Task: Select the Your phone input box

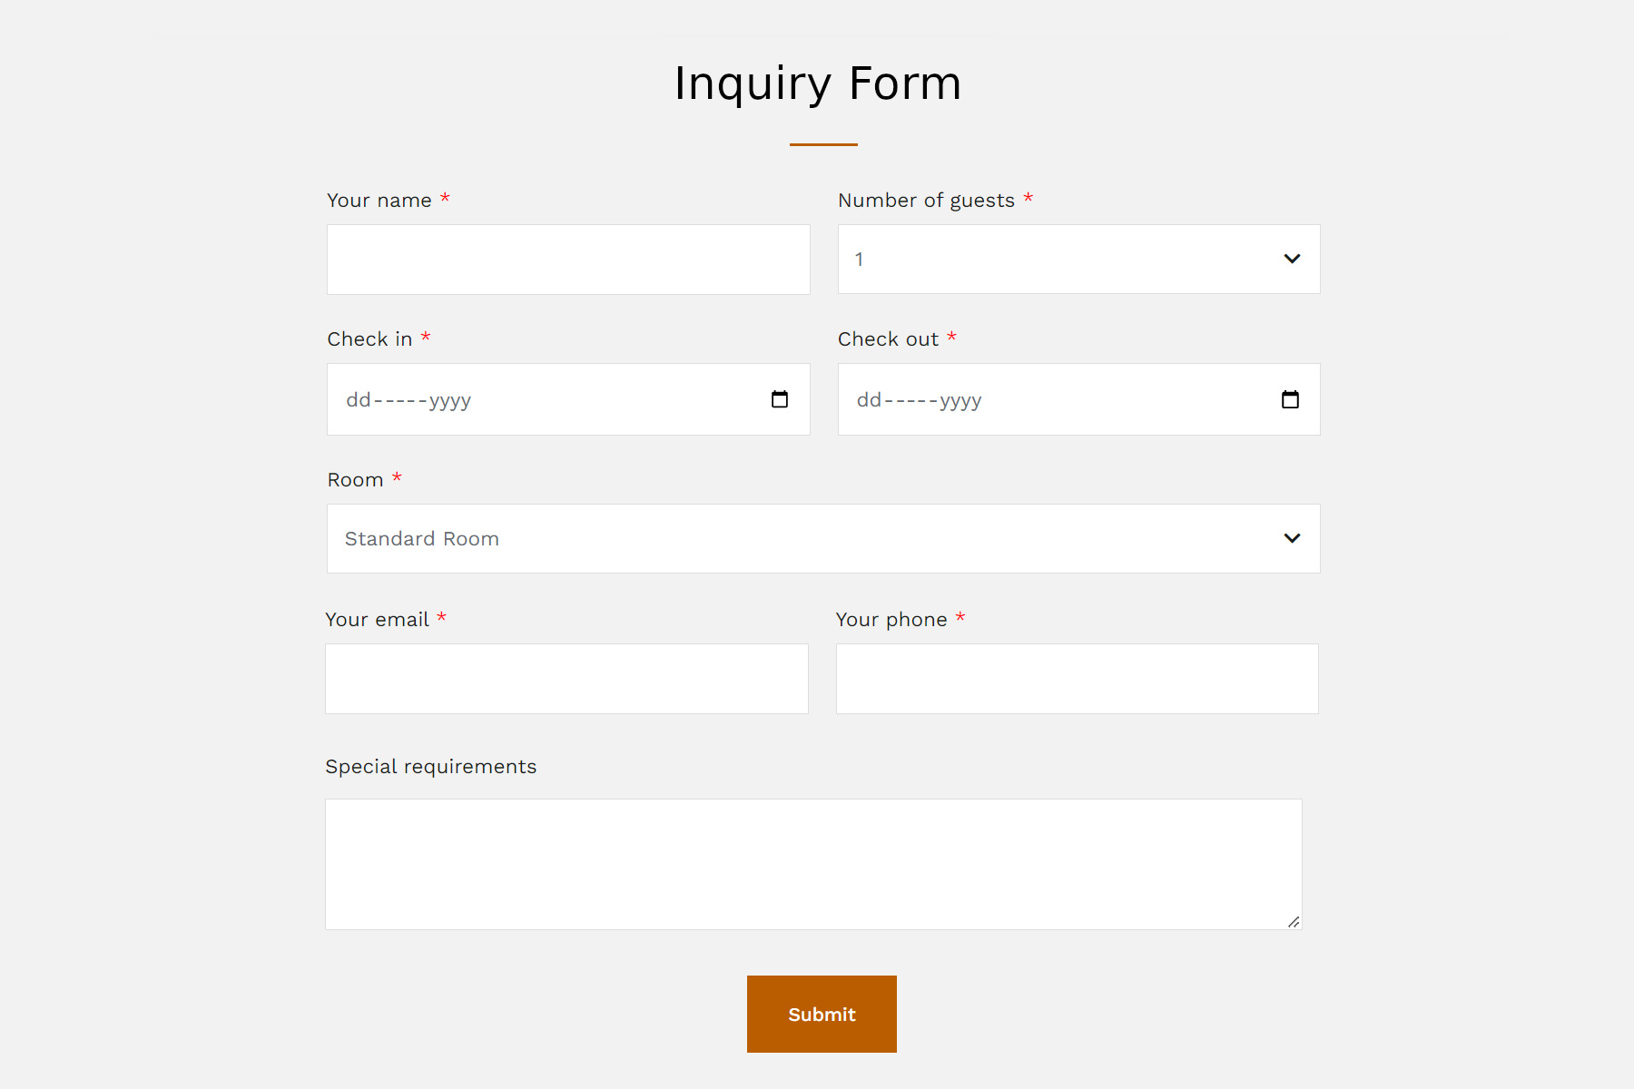Action: point(1077,679)
